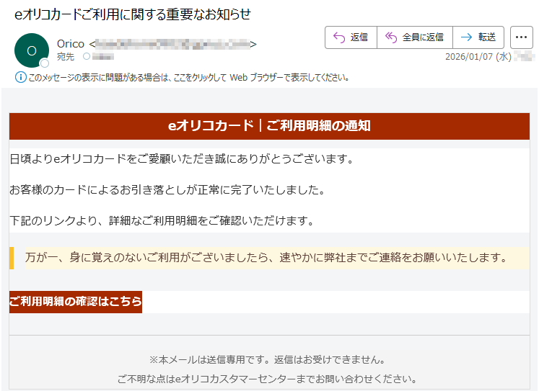Select the sender name Orico

(71, 44)
